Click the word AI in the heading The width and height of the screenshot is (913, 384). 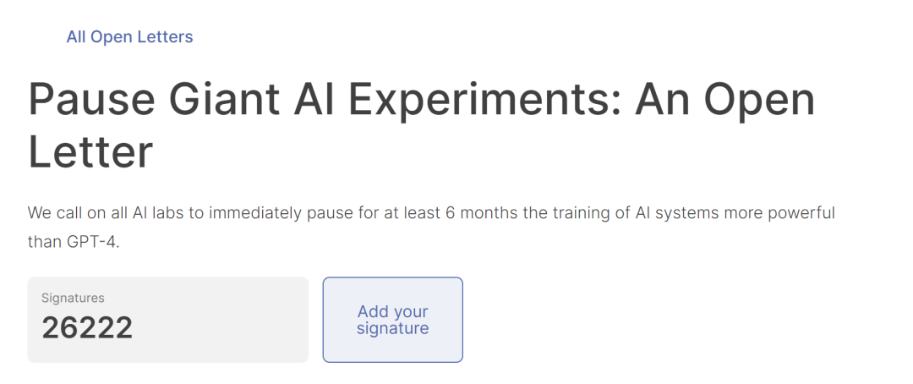314,100
